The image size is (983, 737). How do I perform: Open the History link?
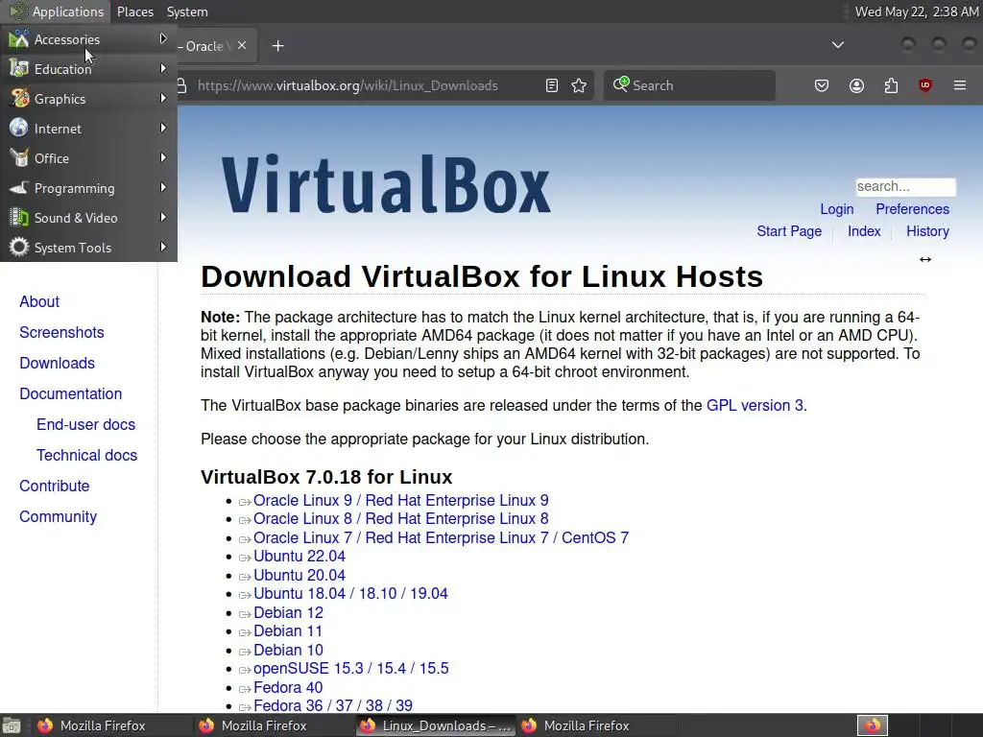click(927, 231)
